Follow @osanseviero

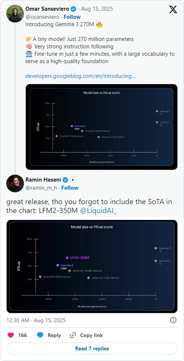pyautogui.click(x=72, y=17)
